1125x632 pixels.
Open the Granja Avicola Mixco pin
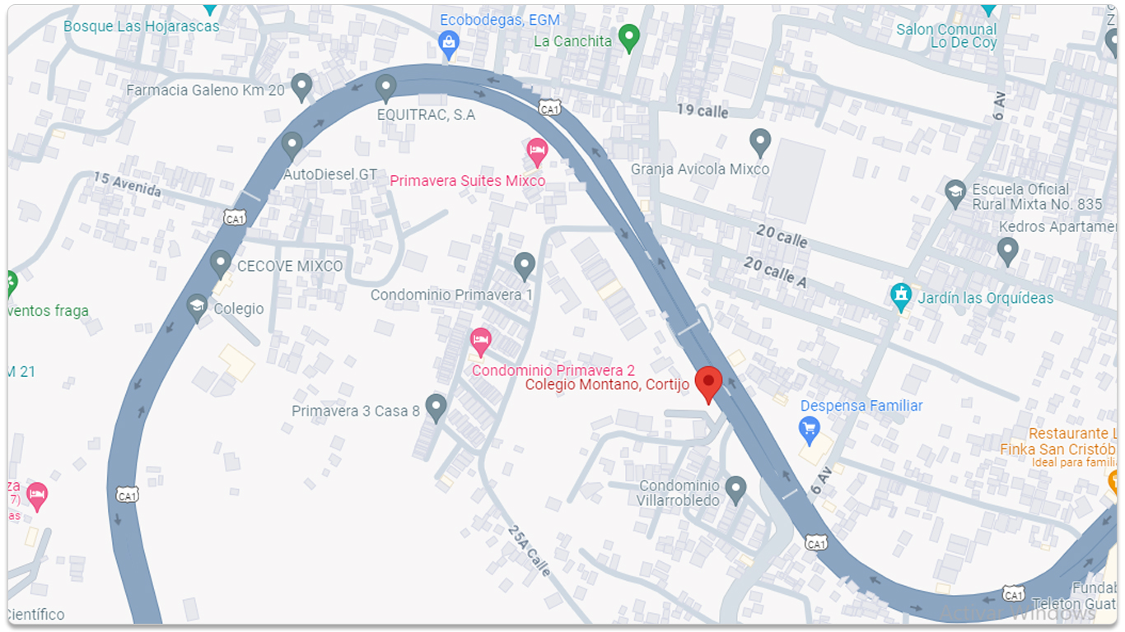point(760,143)
